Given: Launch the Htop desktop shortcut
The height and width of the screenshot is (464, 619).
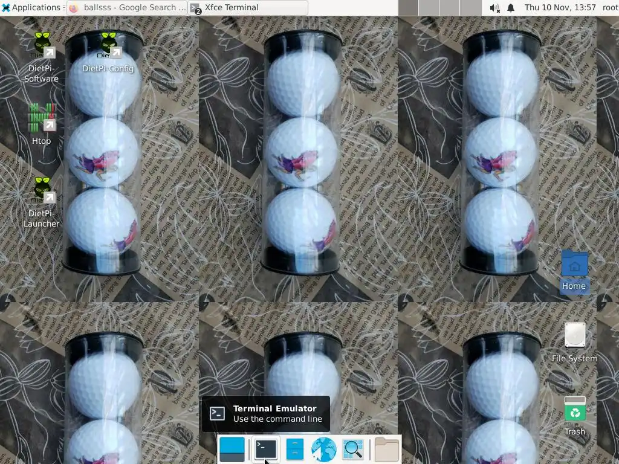Looking at the screenshot, I should coord(42,124).
